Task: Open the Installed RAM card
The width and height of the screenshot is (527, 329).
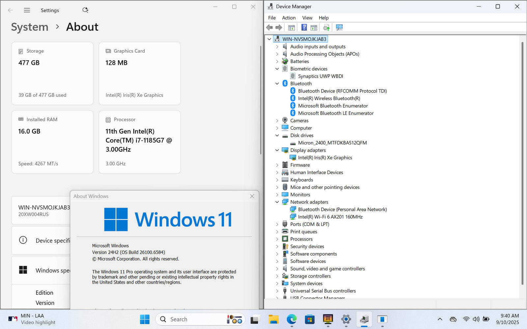Action: [52, 142]
